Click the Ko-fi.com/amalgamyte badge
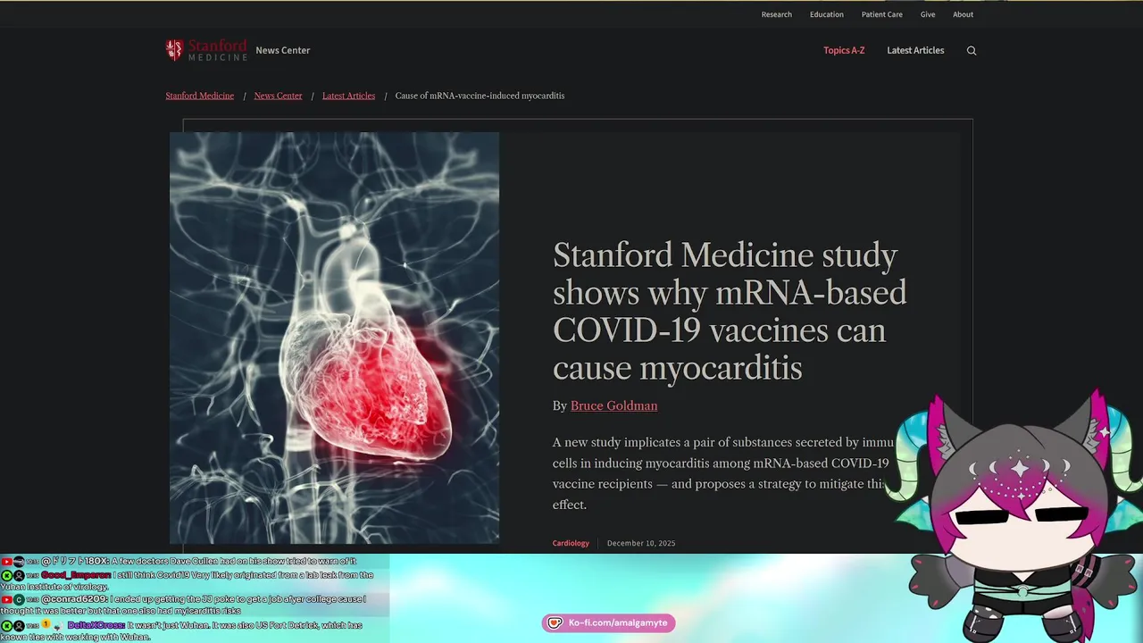1143x643 pixels. coord(609,622)
